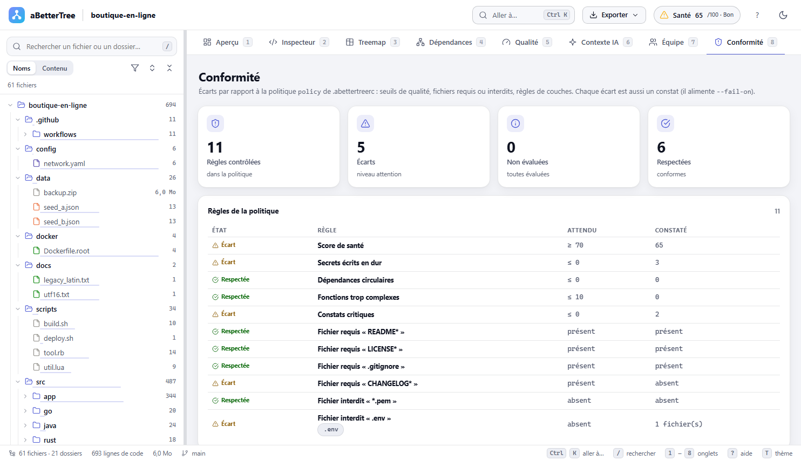This screenshot has height=461, width=801.
Task: Click the warning triangle icon on the Écarts card
Action: [x=365, y=123]
